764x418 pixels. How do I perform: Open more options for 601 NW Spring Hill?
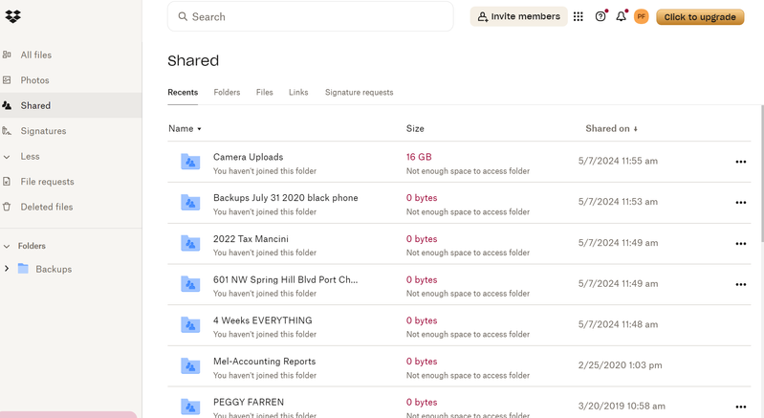[x=741, y=284]
